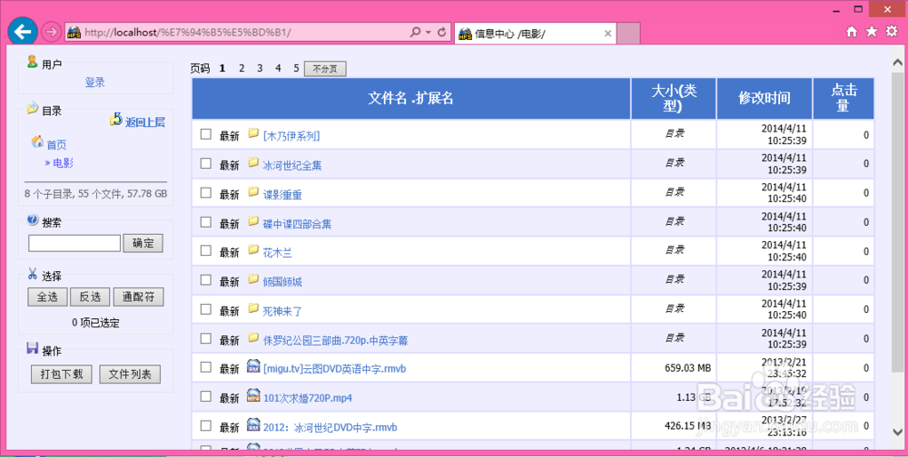This screenshot has width=908, height=457.
Task: Click the 不分页 button
Action: coord(325,69)
